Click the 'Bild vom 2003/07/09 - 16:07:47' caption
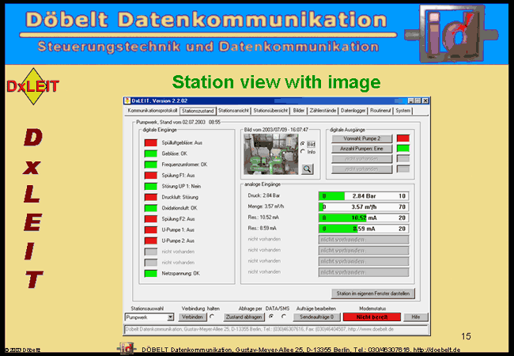Screen dimensions: 514x356 (276, 130)
